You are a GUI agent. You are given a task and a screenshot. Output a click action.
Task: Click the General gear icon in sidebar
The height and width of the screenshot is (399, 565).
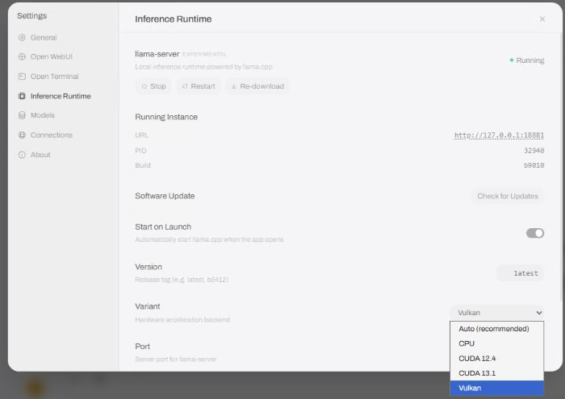click(x=22, y=37)
